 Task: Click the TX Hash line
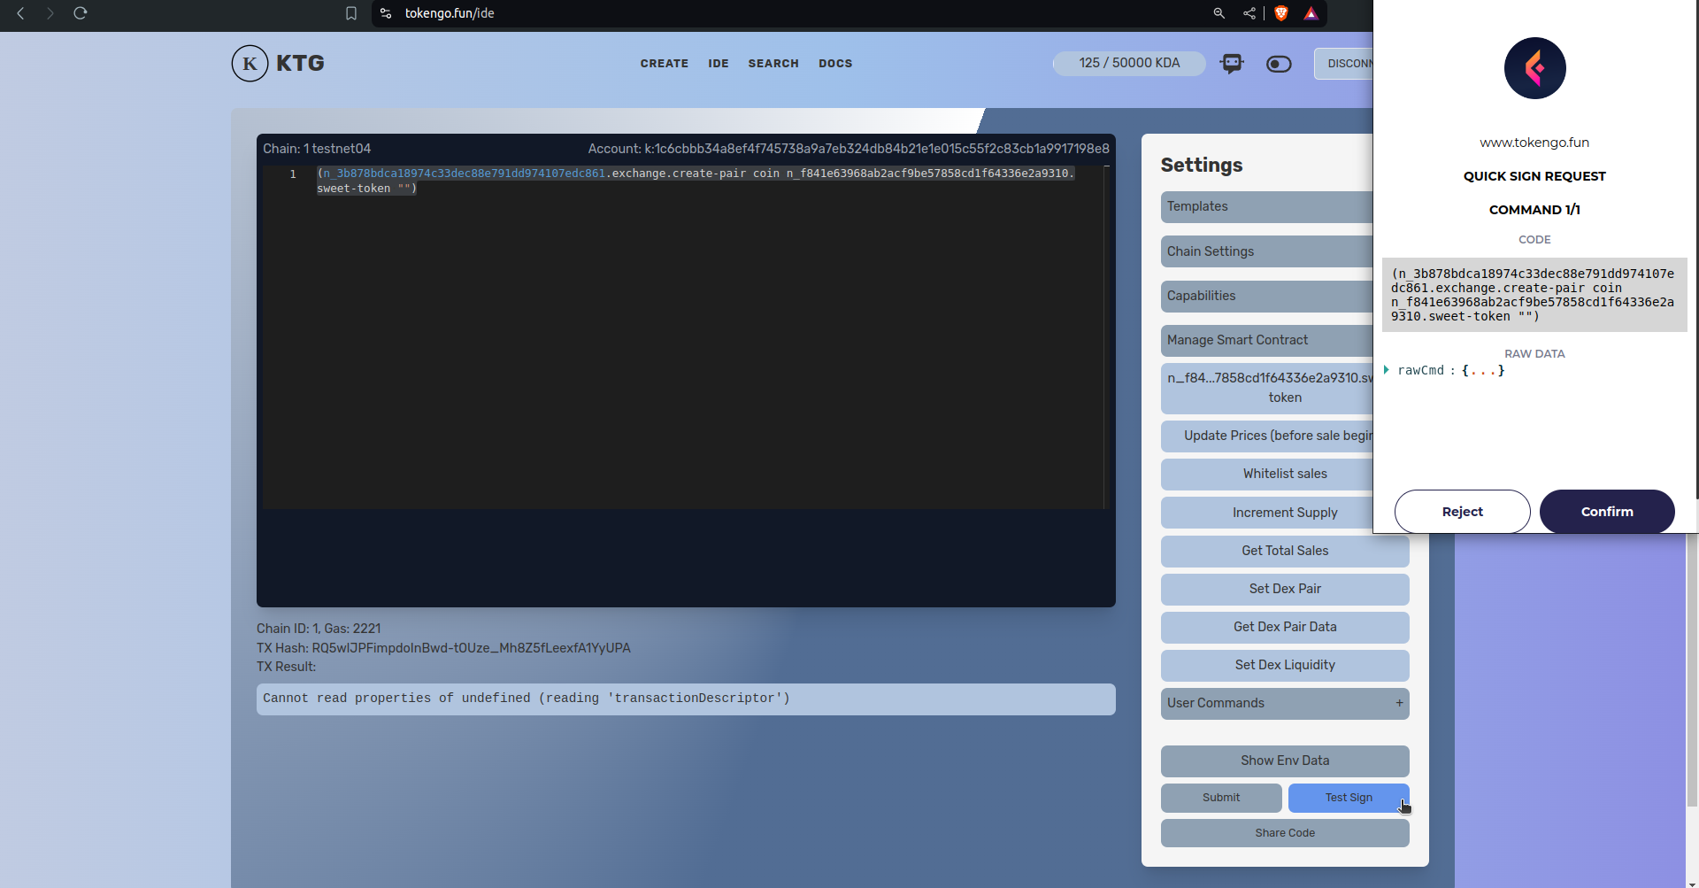[443, 648]
